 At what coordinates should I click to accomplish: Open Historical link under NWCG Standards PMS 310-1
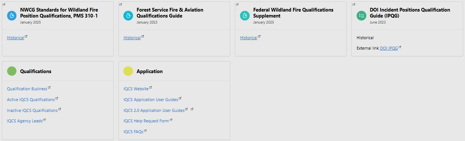15,38
